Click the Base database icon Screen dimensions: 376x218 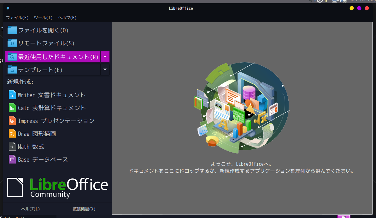(12, 159)
